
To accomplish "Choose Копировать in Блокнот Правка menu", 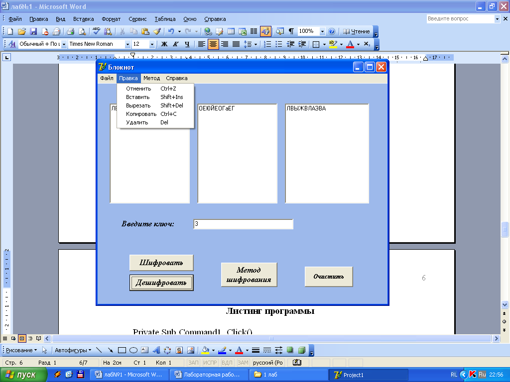I will [155, 114].
